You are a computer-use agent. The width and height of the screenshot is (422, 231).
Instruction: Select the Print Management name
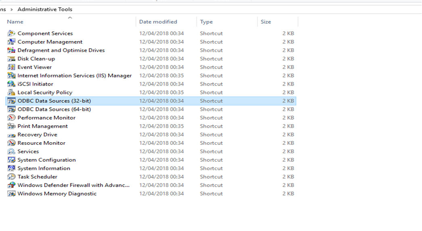[x=42, y=126]
